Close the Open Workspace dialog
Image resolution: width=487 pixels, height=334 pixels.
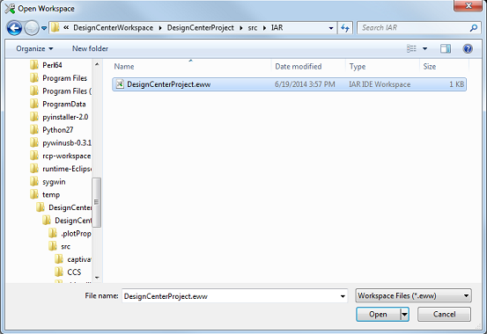tap(469, 5)
